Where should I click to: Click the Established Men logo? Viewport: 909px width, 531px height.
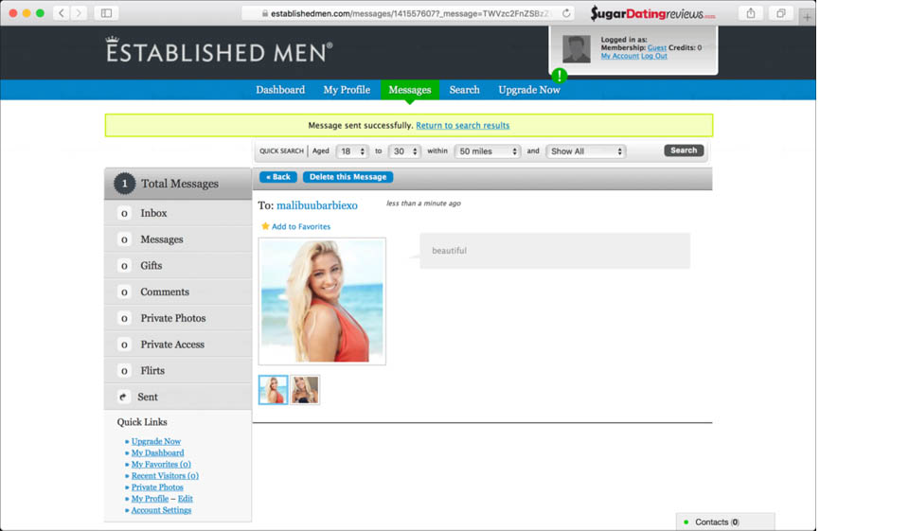[219, 50]
